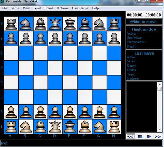Click the empty D4 square

[x=55, y=82]
